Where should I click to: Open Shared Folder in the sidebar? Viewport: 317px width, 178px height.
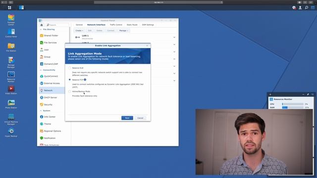point(52,36)
